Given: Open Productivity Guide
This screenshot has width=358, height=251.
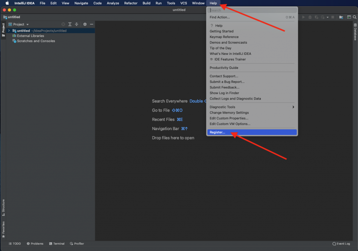Looking at the screenshot, I should click(x=252, y=67).
